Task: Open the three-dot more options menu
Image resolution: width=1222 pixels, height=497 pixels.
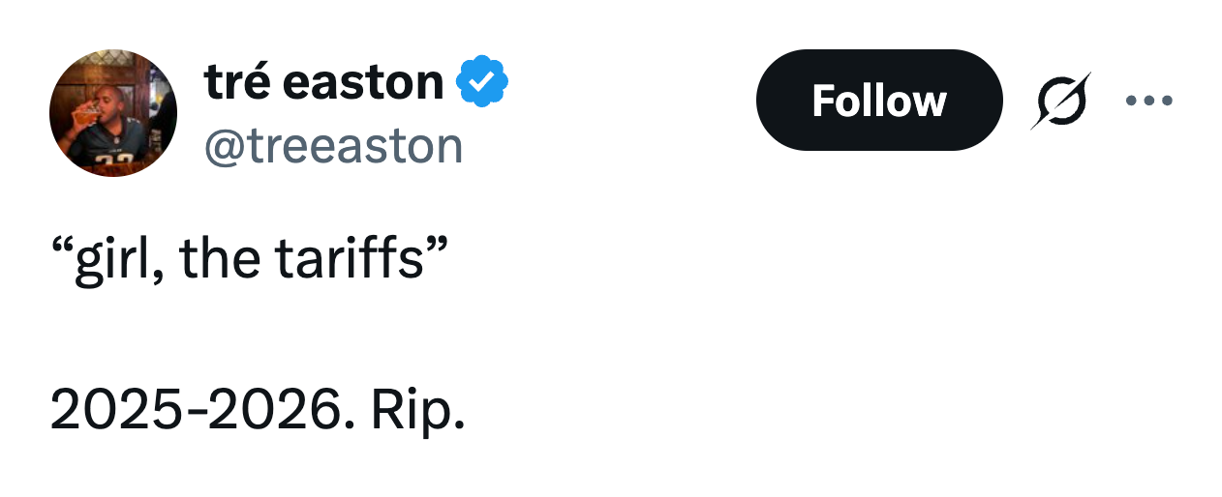Action: [1149, 100]
